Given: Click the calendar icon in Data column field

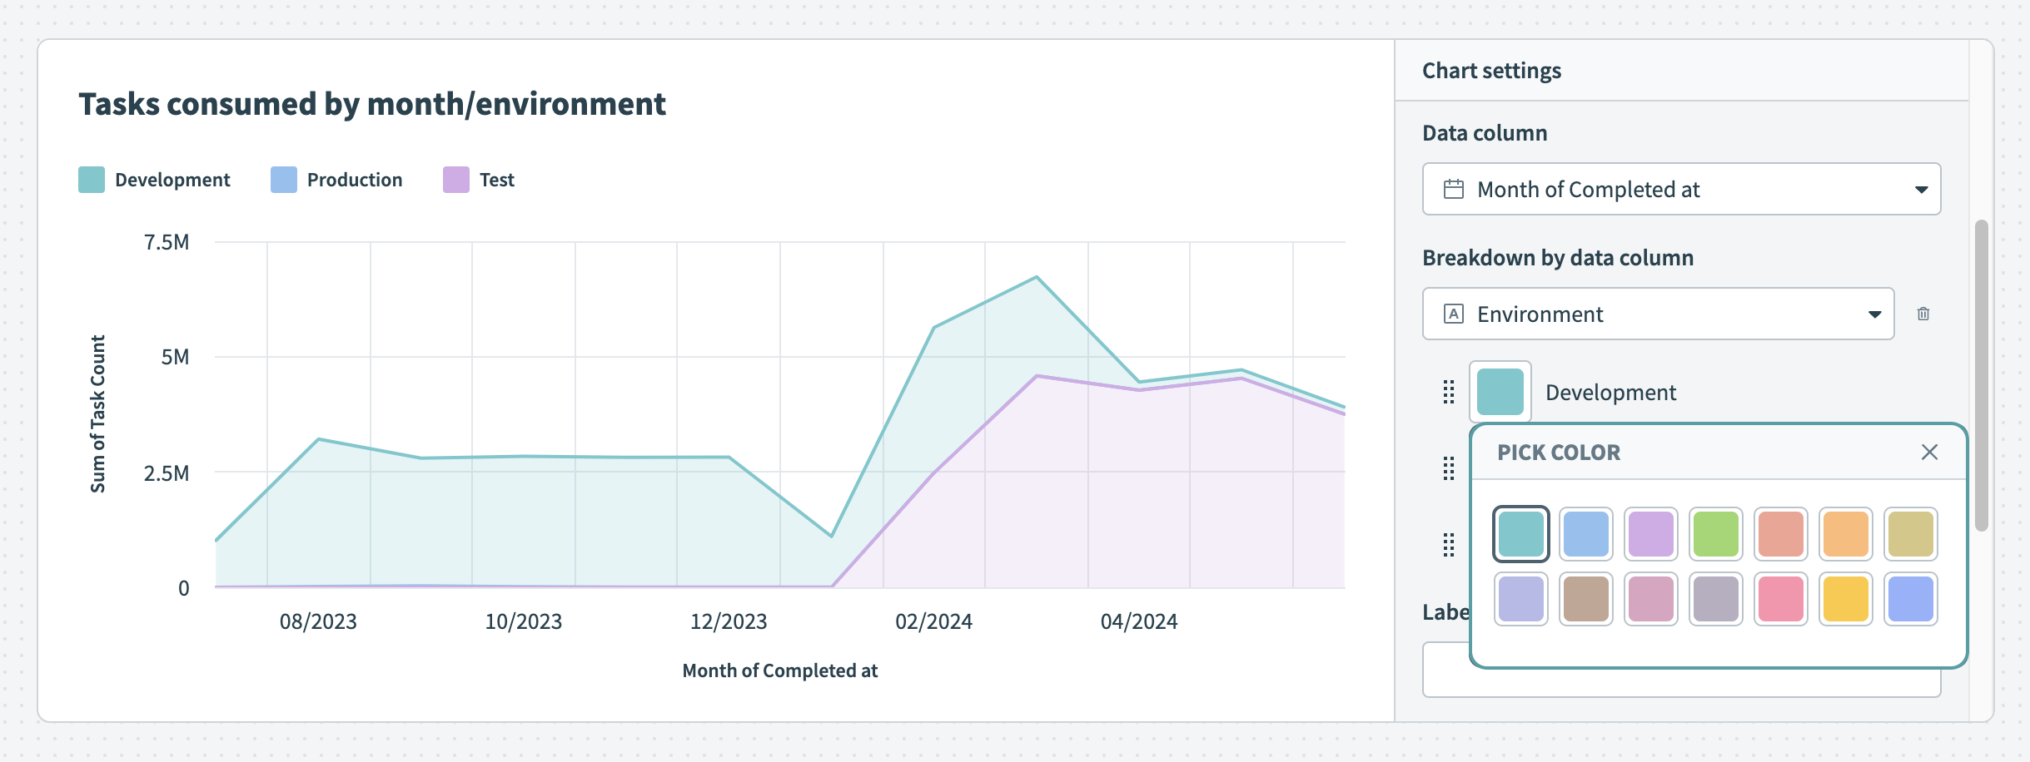Looking at the screenshot, I should 1454,189.
